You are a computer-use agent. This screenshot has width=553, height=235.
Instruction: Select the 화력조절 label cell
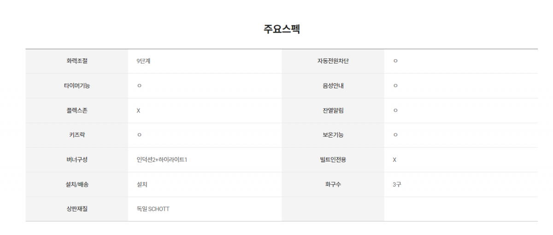[x=77, y=61]
